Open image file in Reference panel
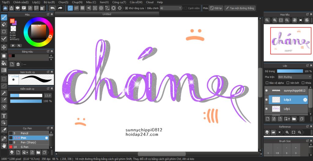Image resolution: width=313 pixels, height=161 pixels. tap(273, 132)
